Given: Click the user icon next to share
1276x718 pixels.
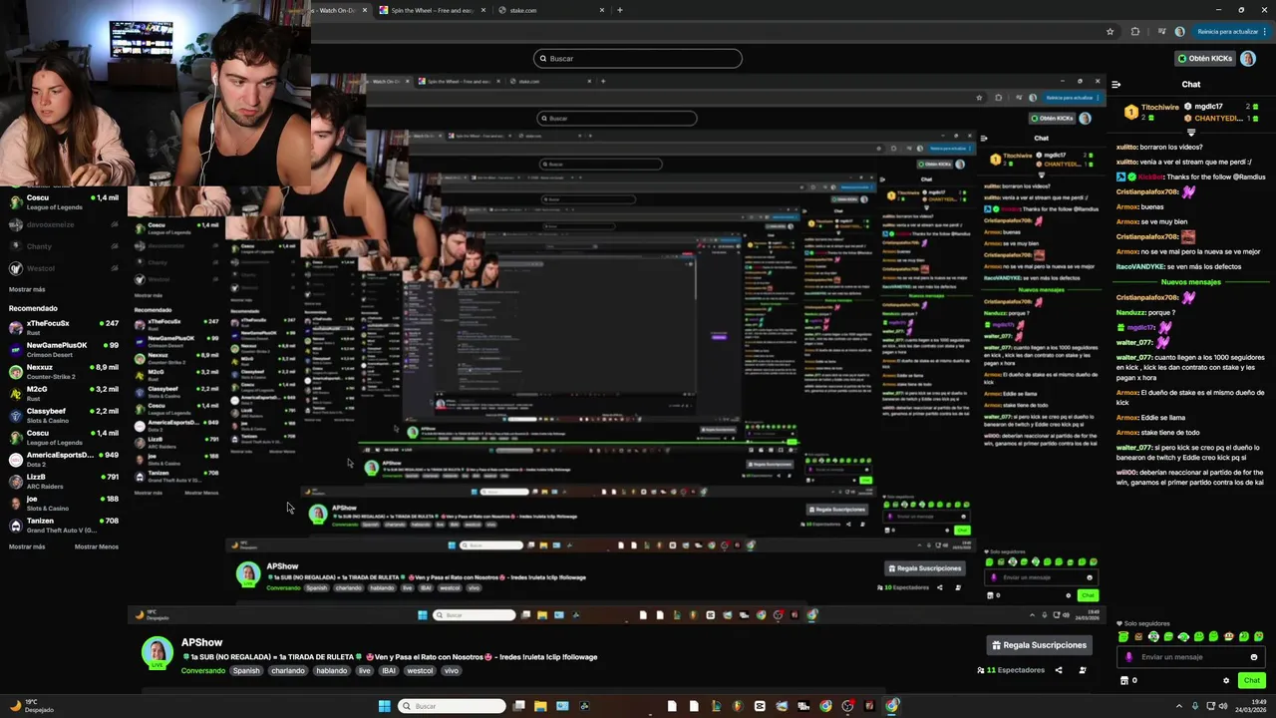Looking at the screenshot, I should [1083, 670].
